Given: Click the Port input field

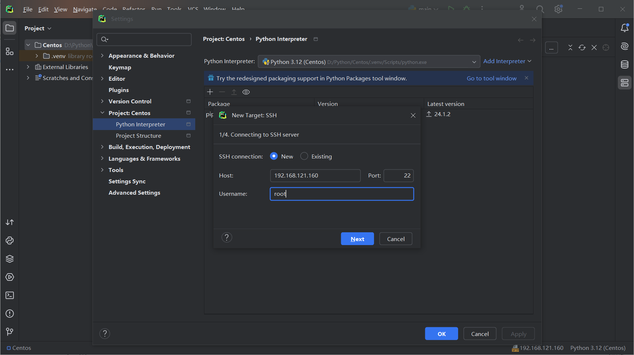Looking at the screenshot, I should (399, 176).
